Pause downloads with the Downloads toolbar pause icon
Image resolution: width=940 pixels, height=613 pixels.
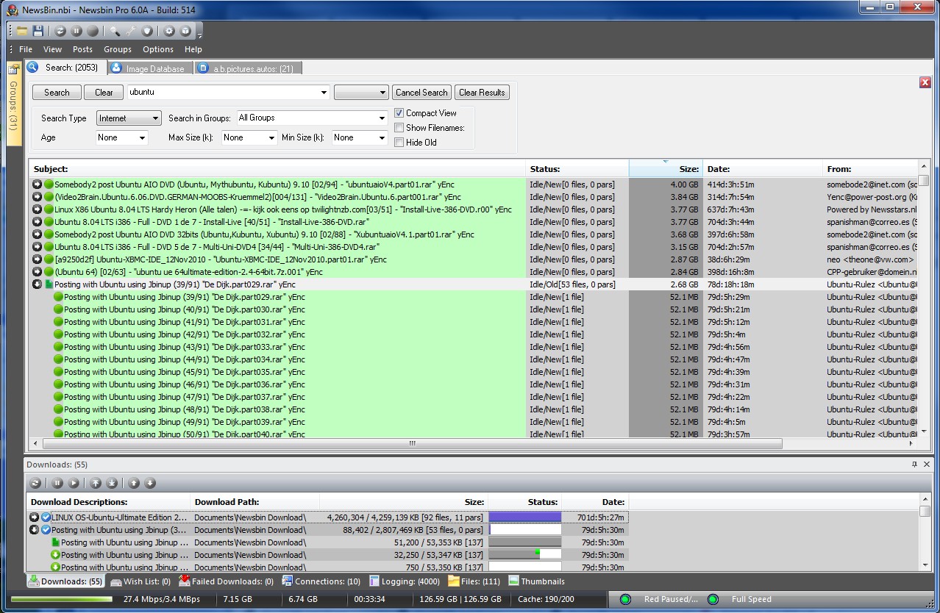point(57,483)
